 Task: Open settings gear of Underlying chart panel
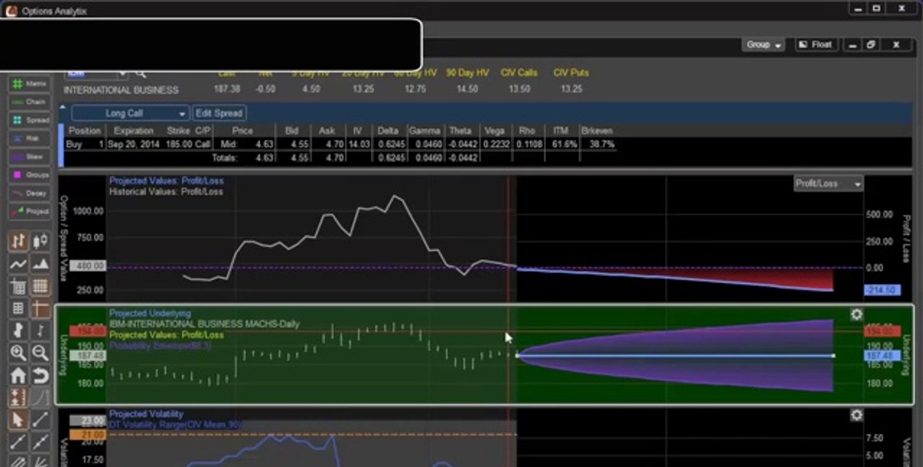tap(856, 315)
